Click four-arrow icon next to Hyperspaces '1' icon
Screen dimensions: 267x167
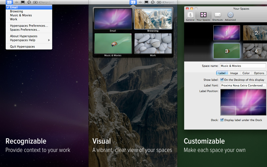click(16, 2)
